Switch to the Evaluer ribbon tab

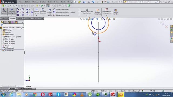(20, 18)
